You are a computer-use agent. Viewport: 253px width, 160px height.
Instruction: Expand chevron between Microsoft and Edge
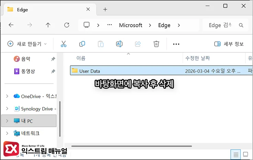pos(150,25)
